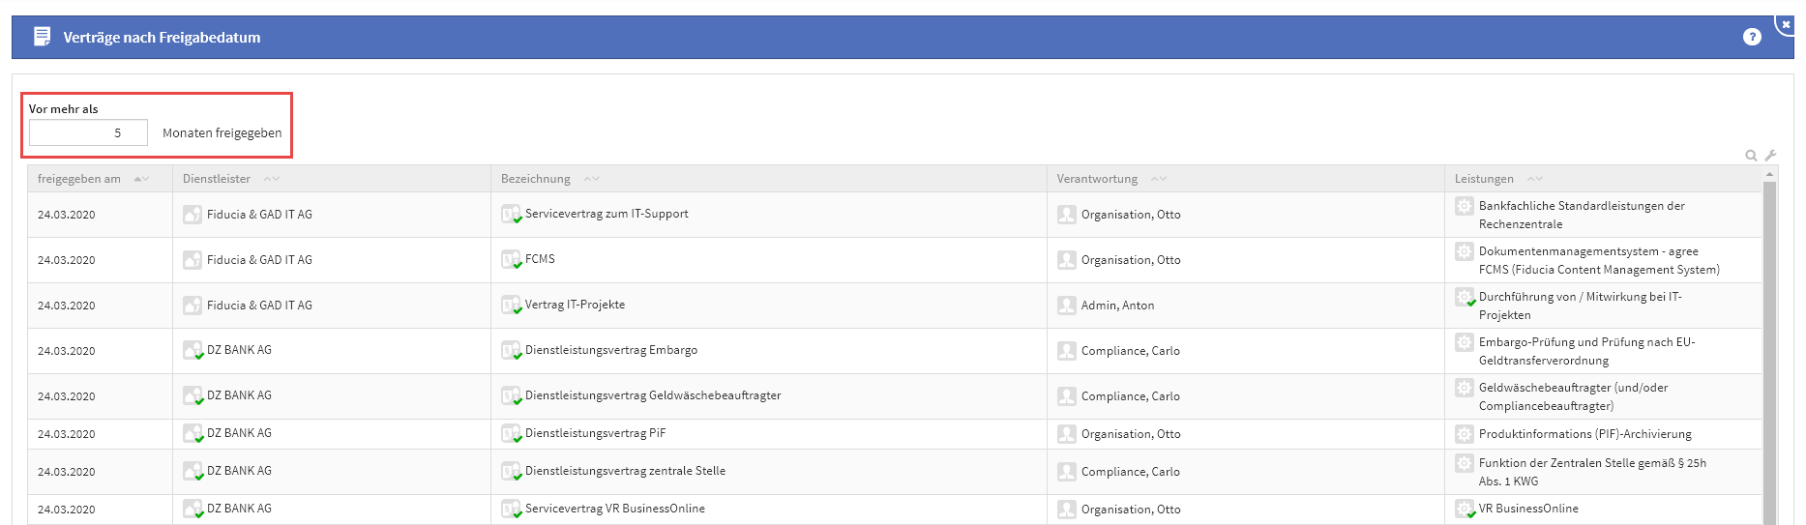This screenshot has width=1806, height=525.
Task: Open the Vertrag IT-Projekte entry
Action: [575, 305]
